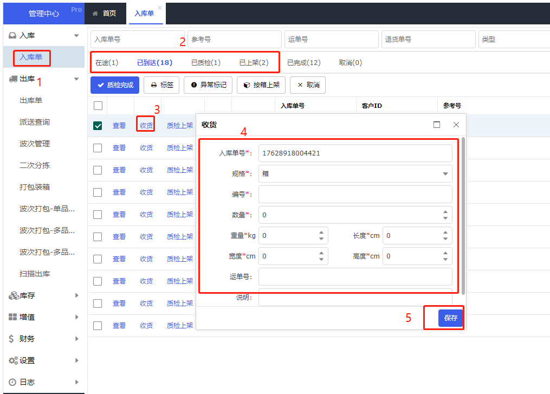Image resolution: width=550 pixels, height=394 pixels.
Task: Uncheck the ticked checkbox in the first row
Action: (98, 126)
